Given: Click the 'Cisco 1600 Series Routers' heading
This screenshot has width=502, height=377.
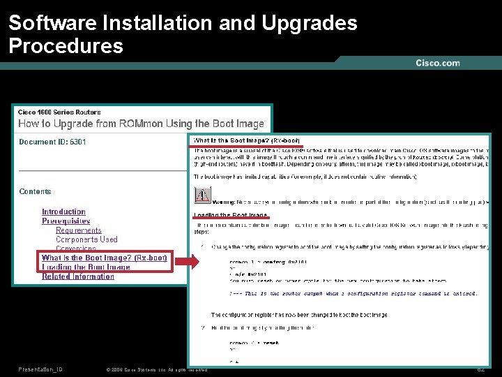Looking at the screenshot, I should 59,112.
